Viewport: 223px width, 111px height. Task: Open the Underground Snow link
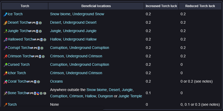[88, 14]
